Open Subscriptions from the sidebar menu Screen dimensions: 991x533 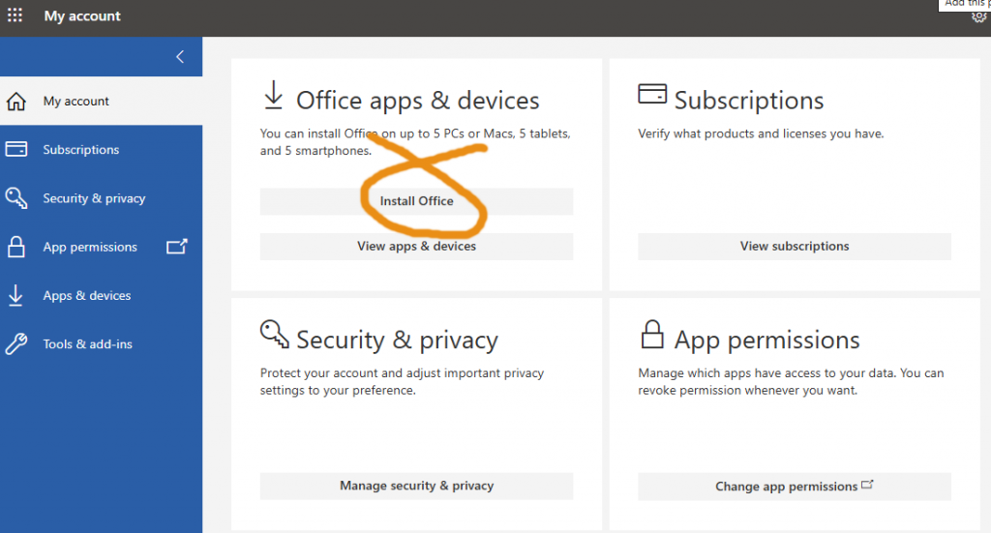(x=81, y=150)
